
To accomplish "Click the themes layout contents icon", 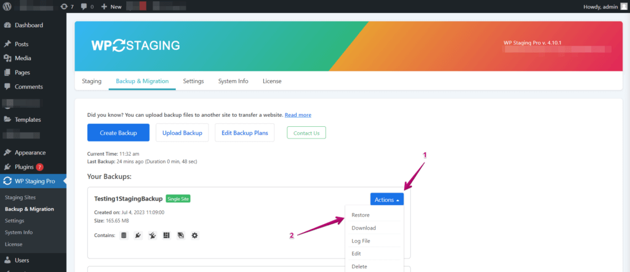I will 166,236.
